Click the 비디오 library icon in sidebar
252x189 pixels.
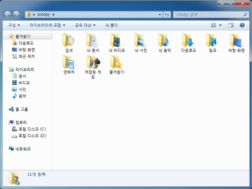[x=15, y=83]
